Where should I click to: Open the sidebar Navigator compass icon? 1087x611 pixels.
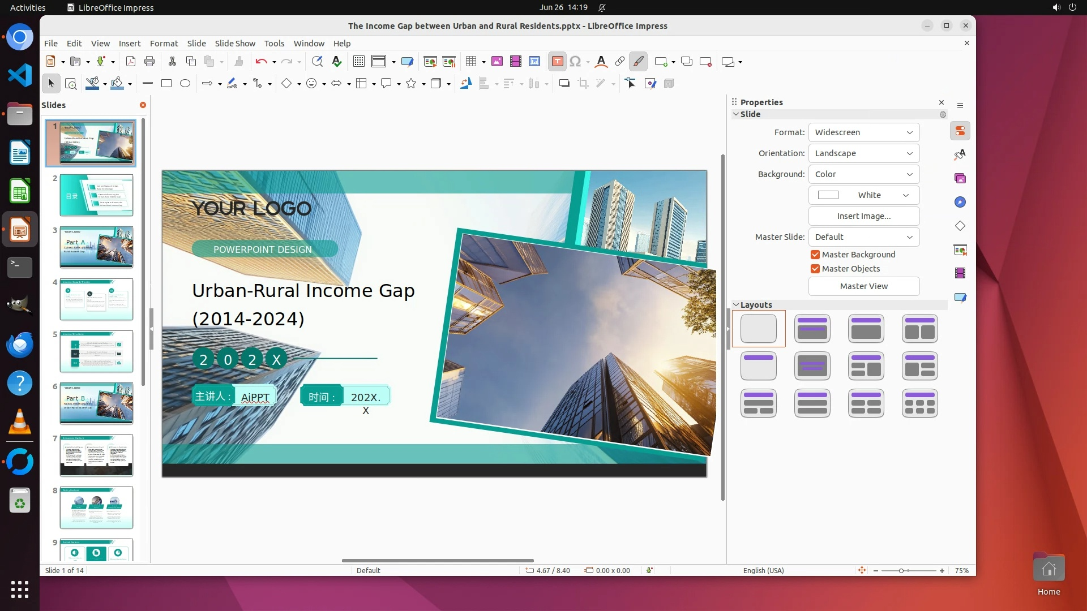[x=960, y=203]
